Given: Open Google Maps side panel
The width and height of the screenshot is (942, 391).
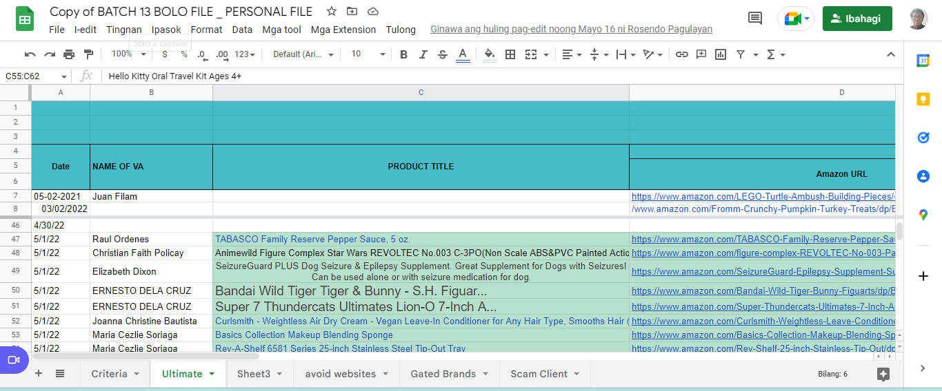Looking at the screenshot, I should pyautogui.click(x=923, y=215).
